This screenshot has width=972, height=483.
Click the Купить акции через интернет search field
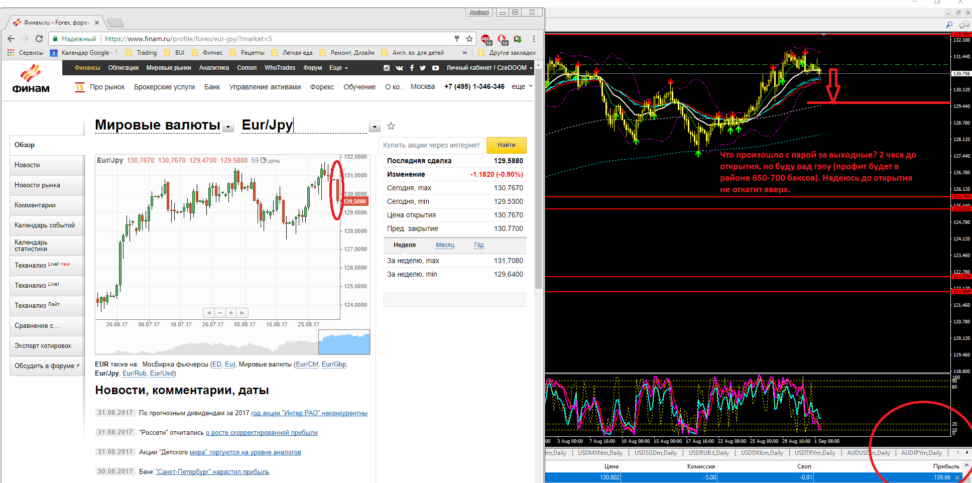(x=431, y=145)
